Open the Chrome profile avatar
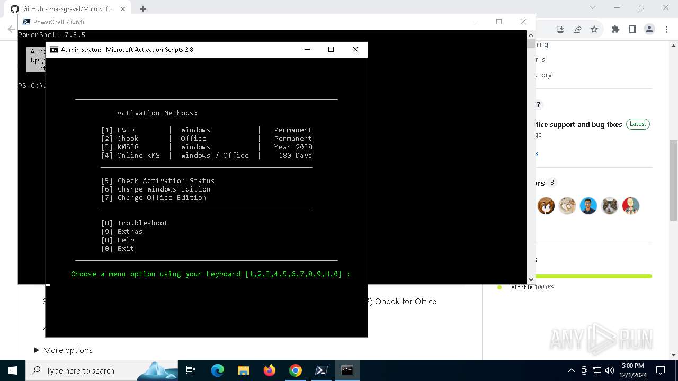Viewport: 678px width, 381px height. pos(649,29)
